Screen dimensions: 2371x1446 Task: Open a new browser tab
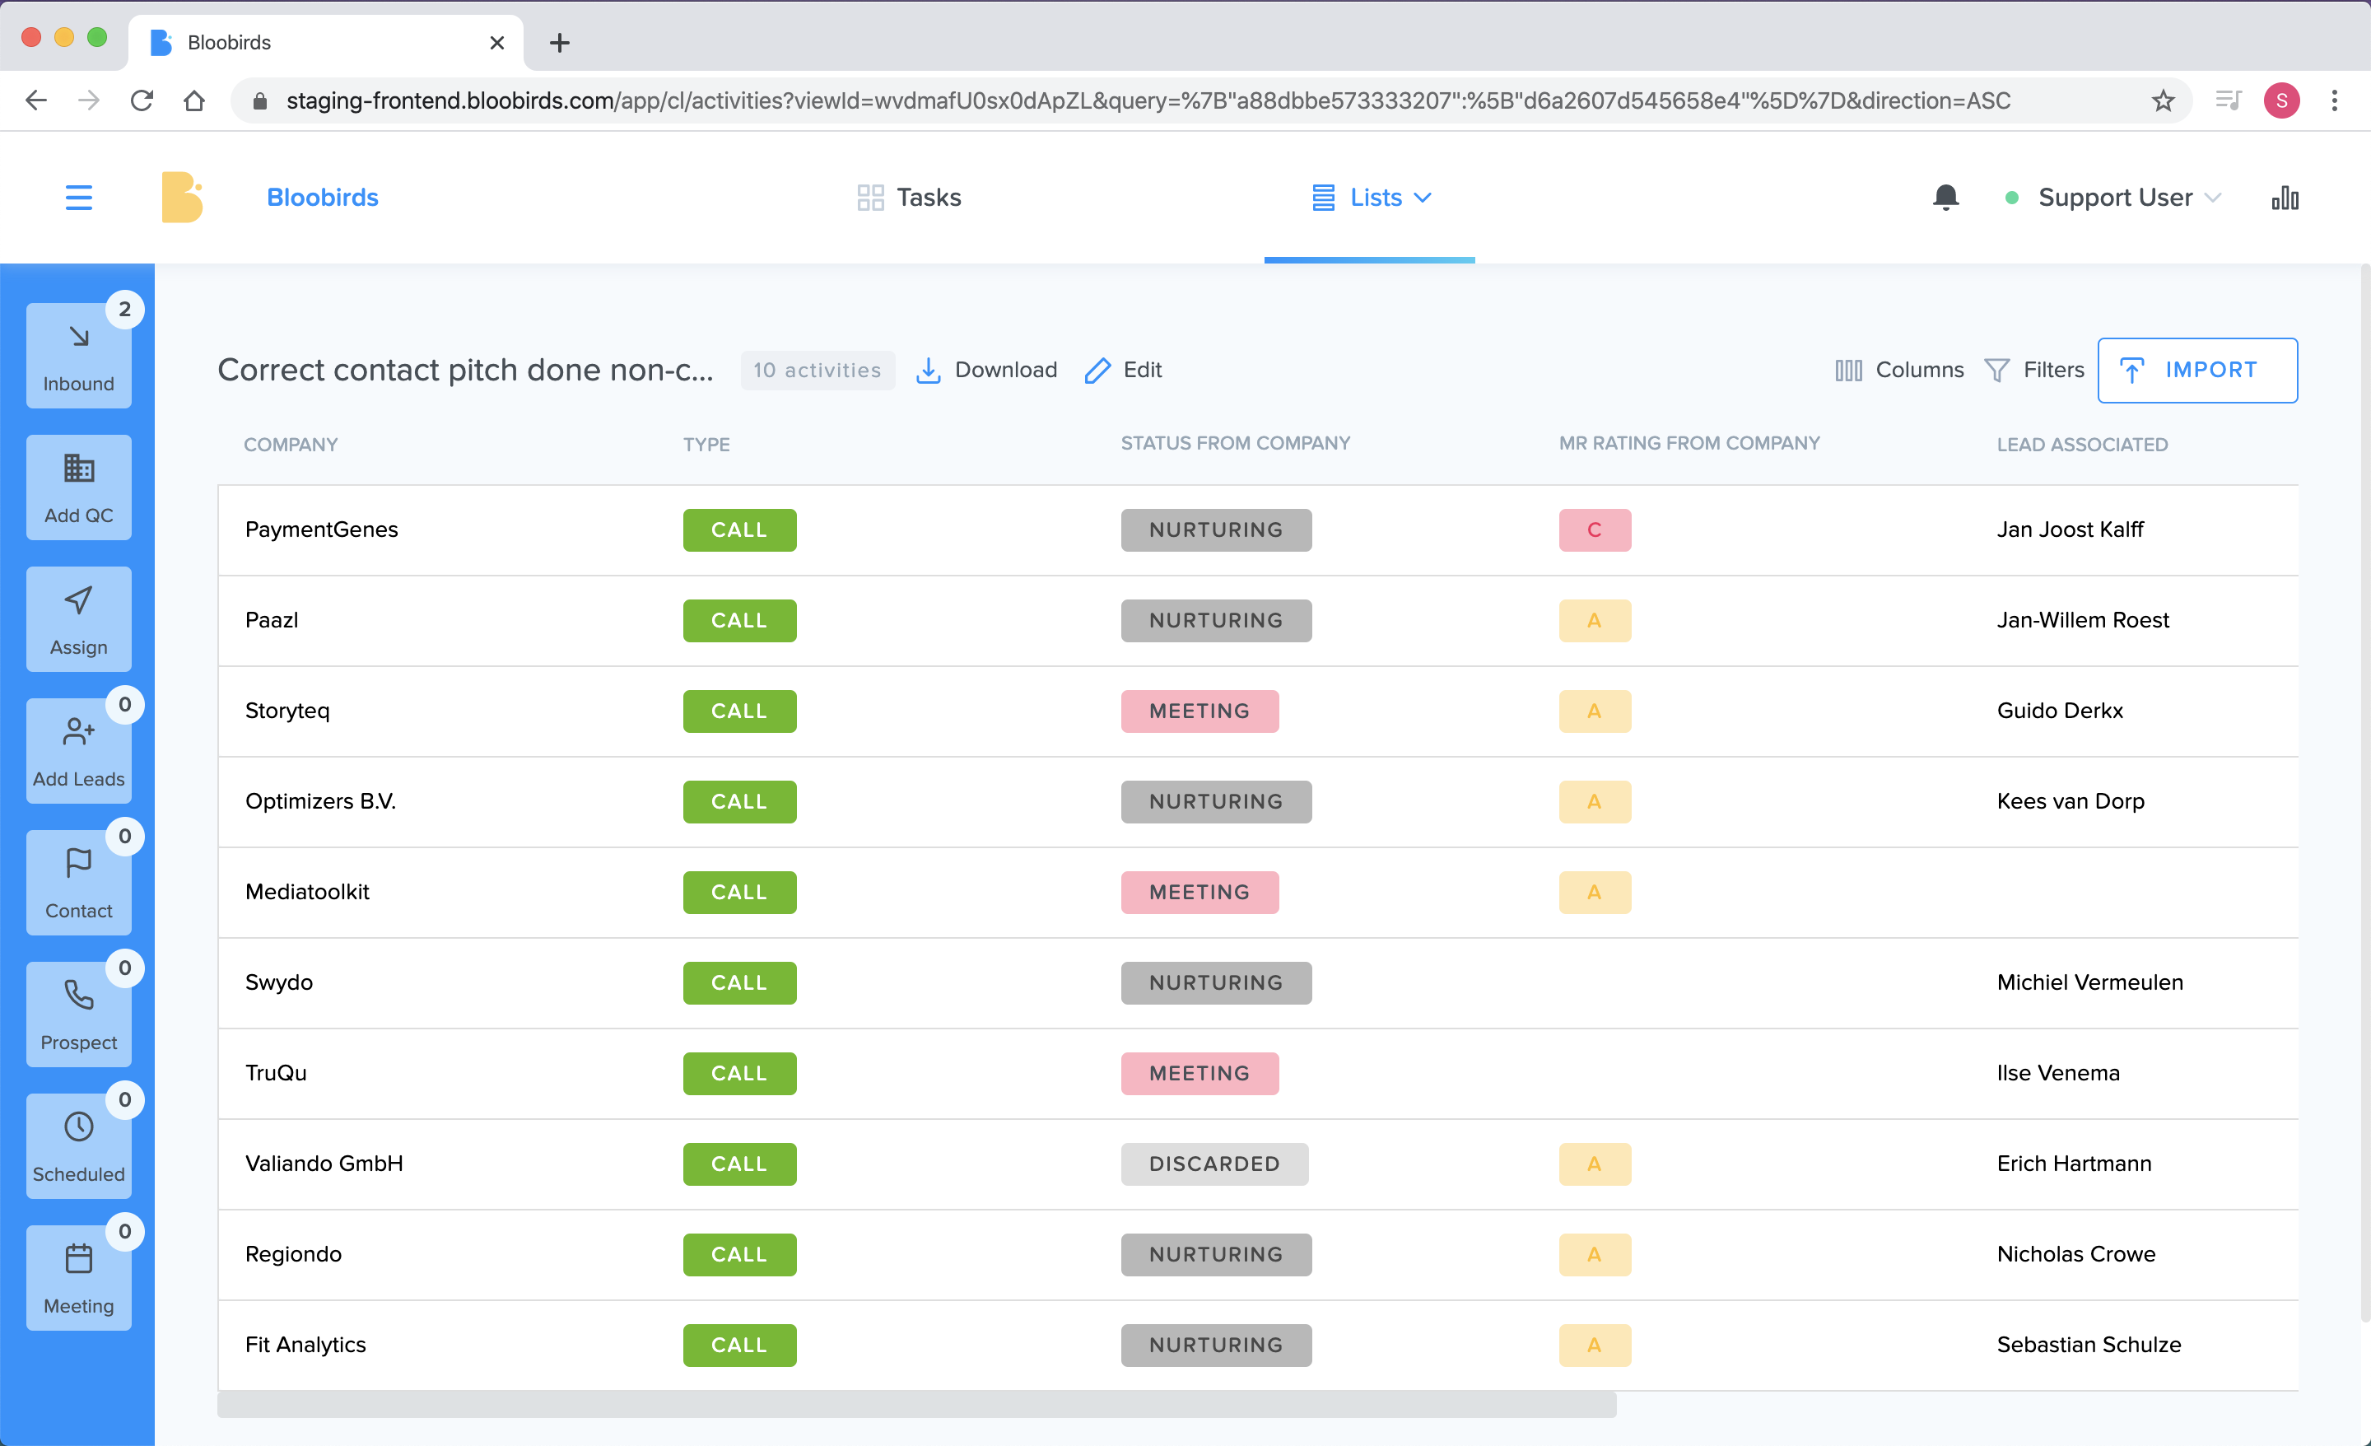click(559, 42)
